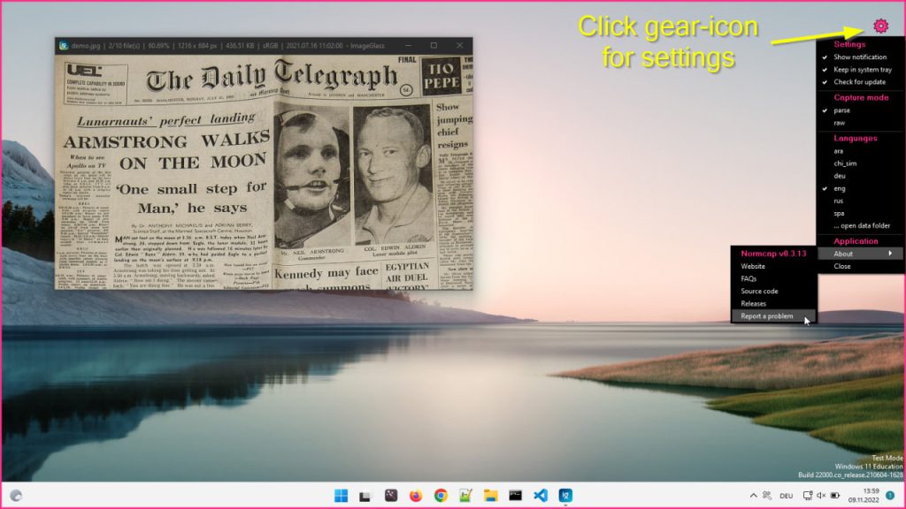Click '... open data folder' entry

[x=860, y=225]
